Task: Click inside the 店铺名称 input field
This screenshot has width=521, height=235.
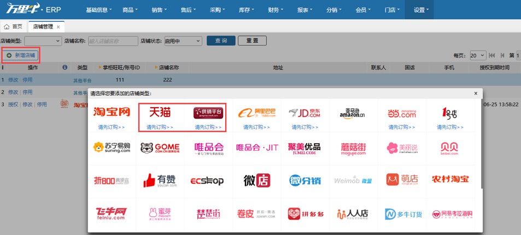Action: pos(113,41)
